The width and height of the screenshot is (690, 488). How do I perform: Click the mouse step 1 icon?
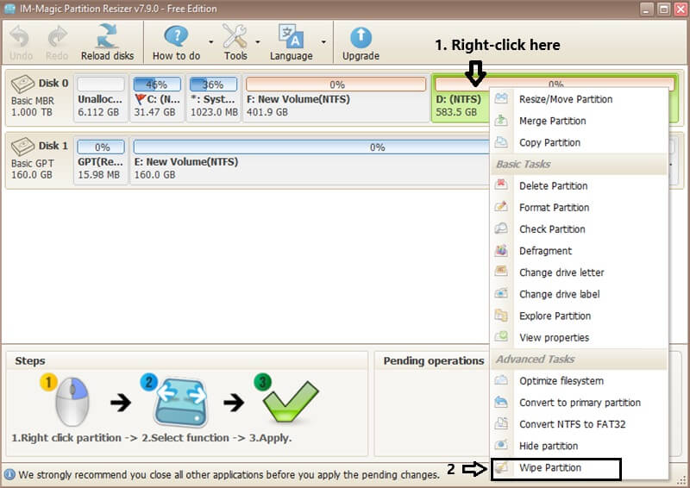pos(72,401)
